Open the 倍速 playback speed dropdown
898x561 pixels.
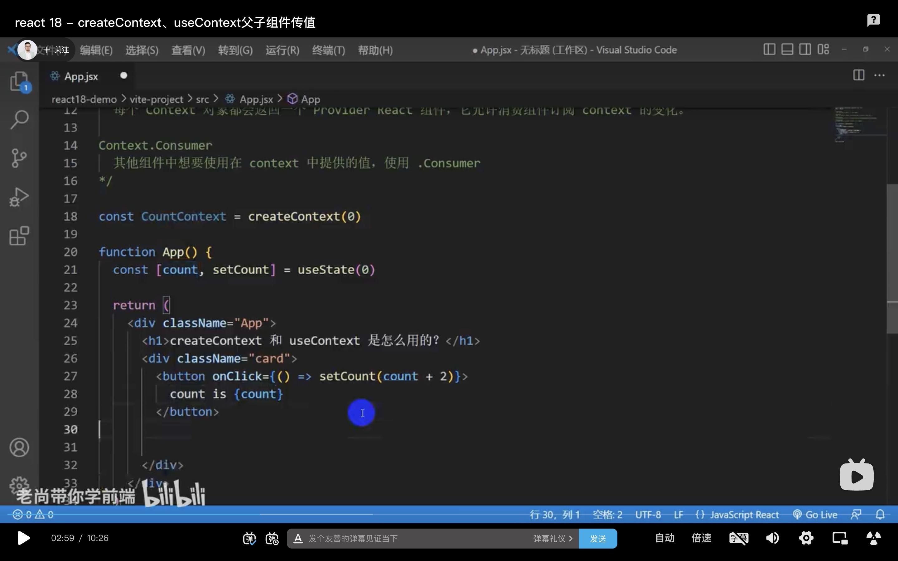701,538
